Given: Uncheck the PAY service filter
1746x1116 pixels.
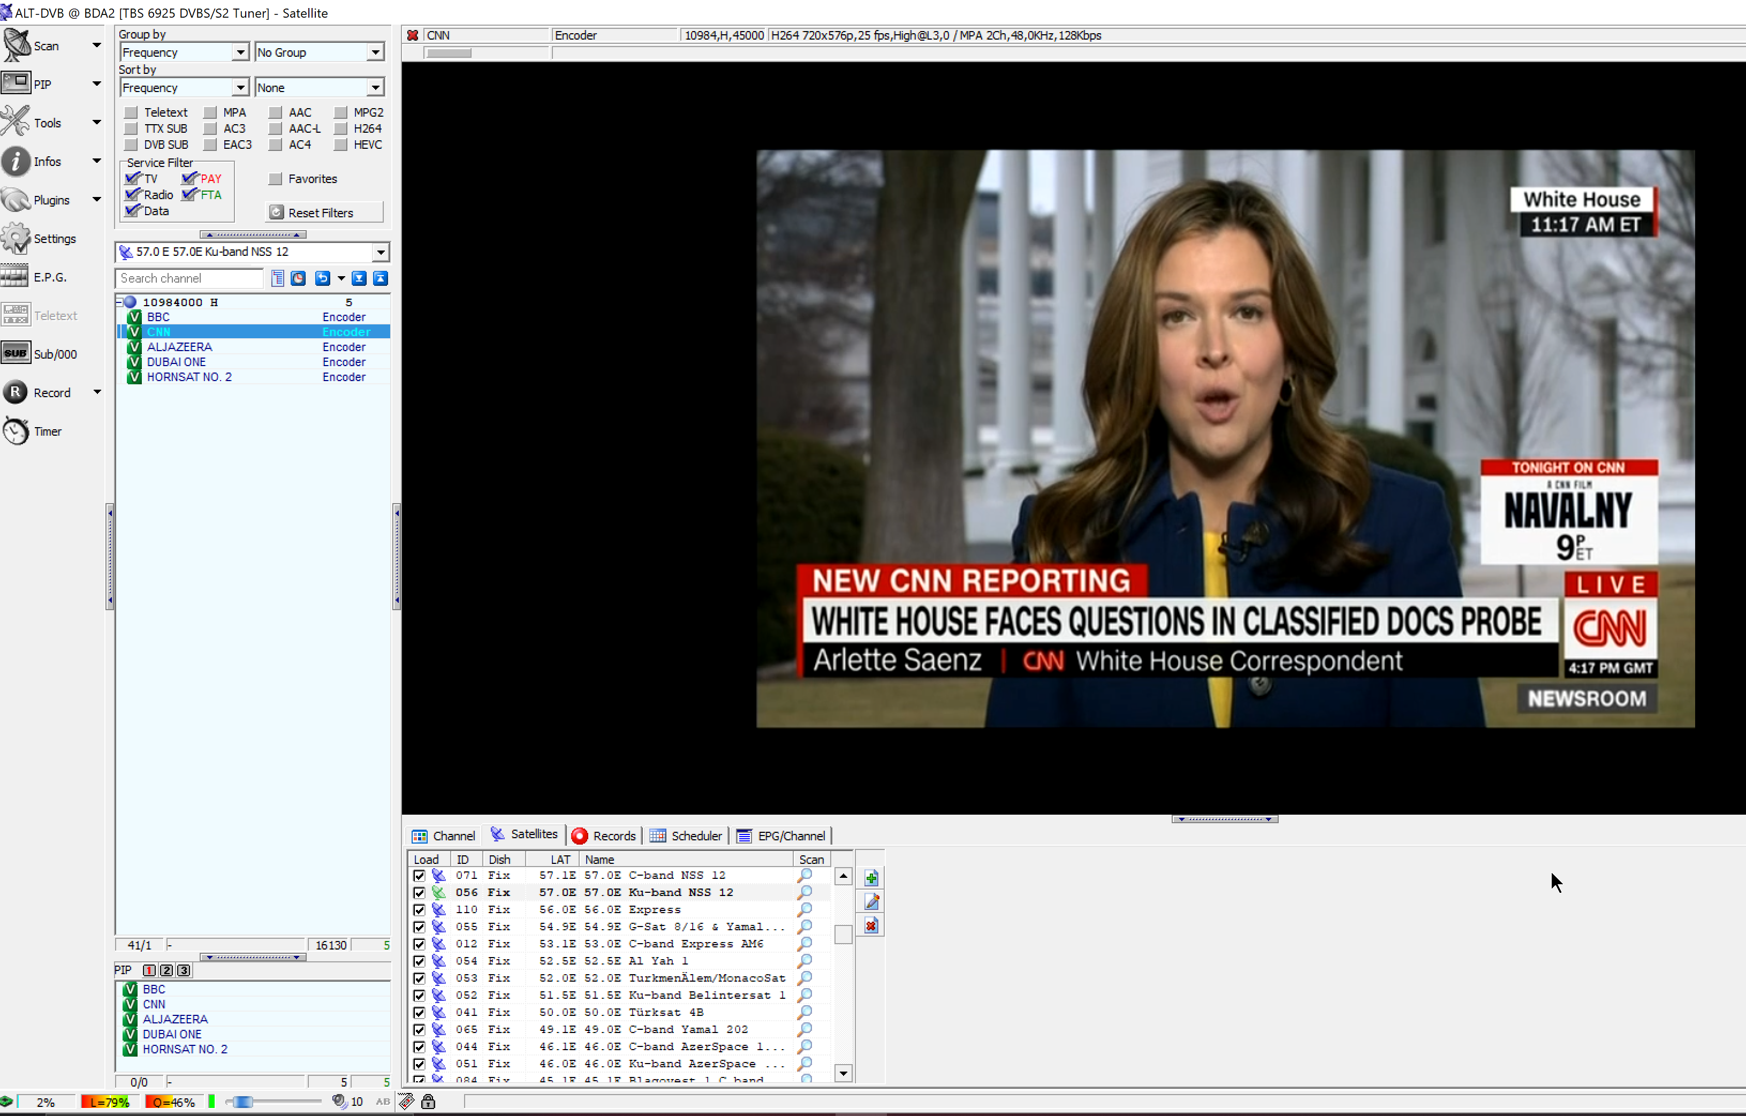Looking at the screenshot, I should click(190, 178).
